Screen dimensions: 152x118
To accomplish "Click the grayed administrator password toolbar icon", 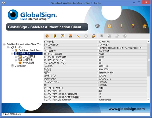I will pyautogui.click(x=109, y=36).
